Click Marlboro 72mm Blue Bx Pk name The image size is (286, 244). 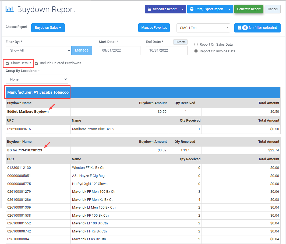93,129
